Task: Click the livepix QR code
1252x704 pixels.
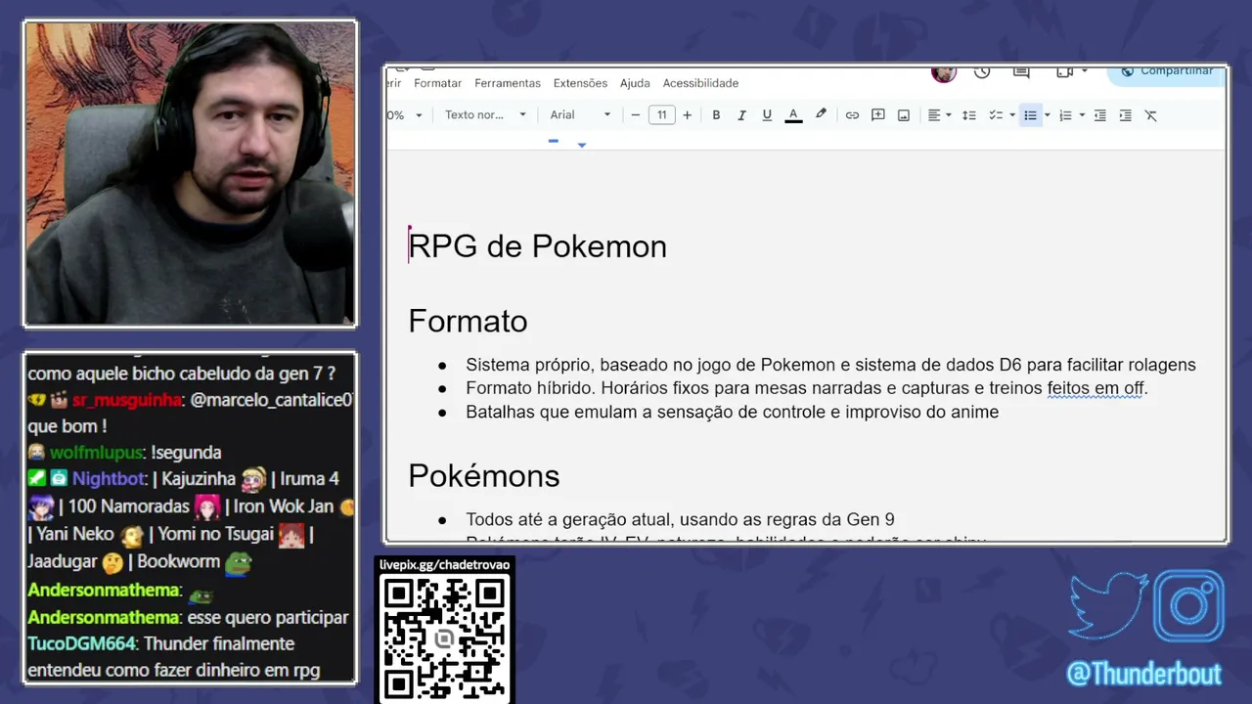Action: (445, 637)
